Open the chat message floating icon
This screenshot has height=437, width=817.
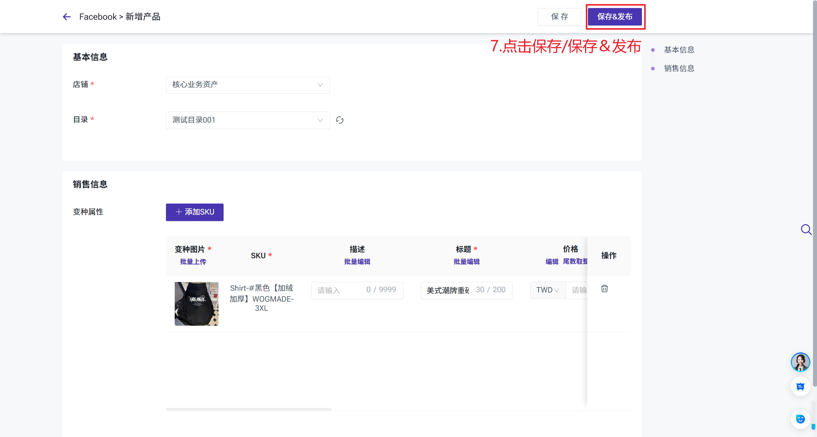(800, 387)
